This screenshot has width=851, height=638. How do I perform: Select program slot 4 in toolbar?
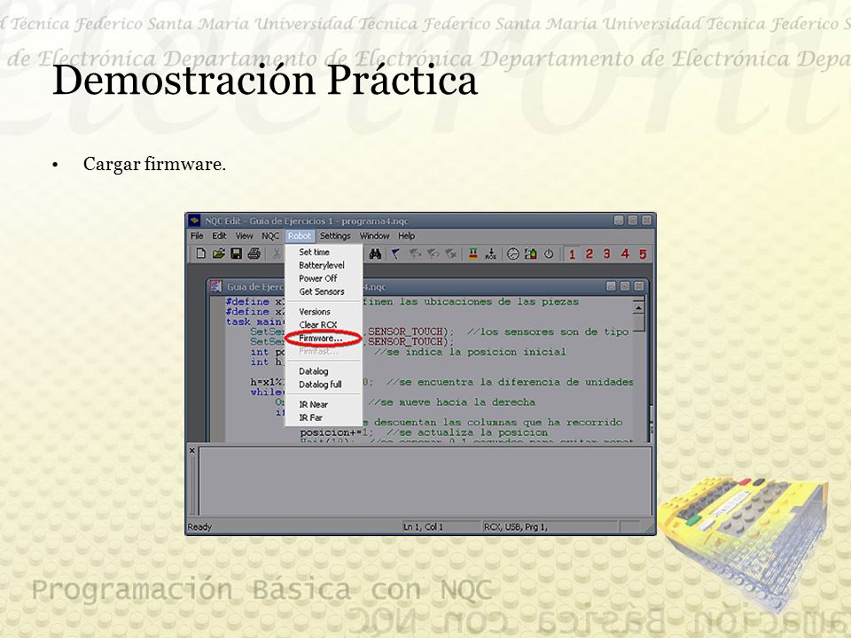(x=625, y=254)
